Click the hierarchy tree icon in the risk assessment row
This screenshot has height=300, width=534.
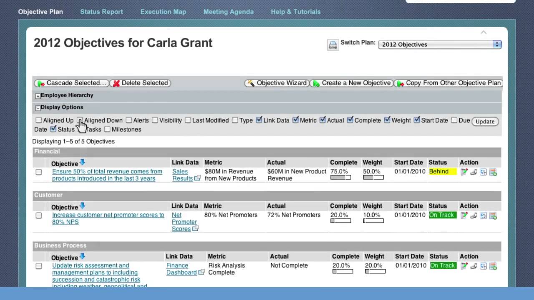click(x=483, y=266)
